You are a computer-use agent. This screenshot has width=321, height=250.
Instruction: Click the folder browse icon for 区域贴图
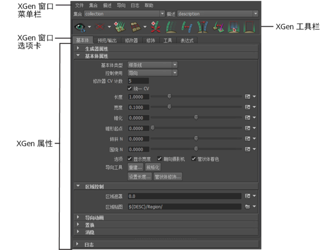pos(248,206)
